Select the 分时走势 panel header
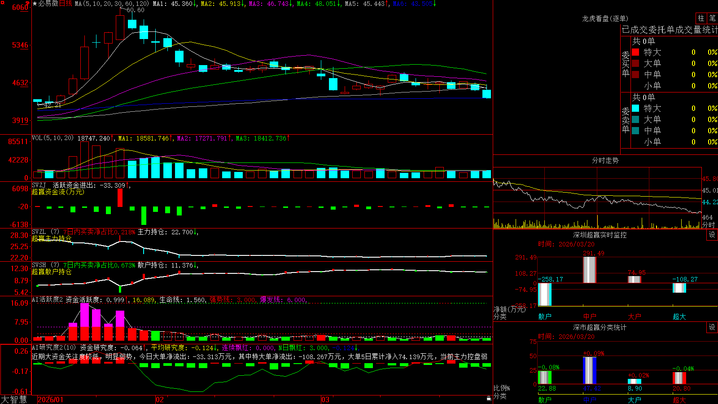 click(x=605, y=160)
